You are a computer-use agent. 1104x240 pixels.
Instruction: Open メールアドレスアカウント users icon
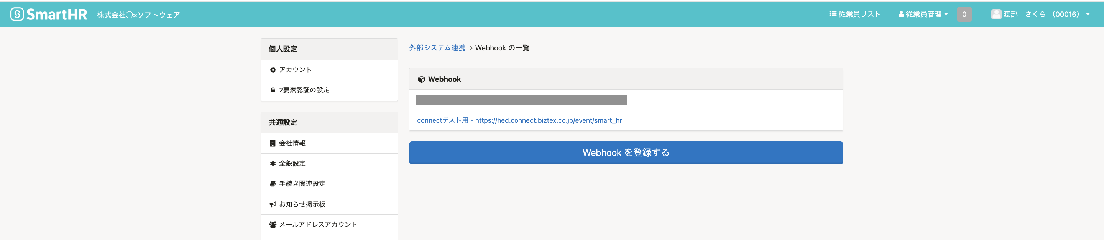click(273, 225)
